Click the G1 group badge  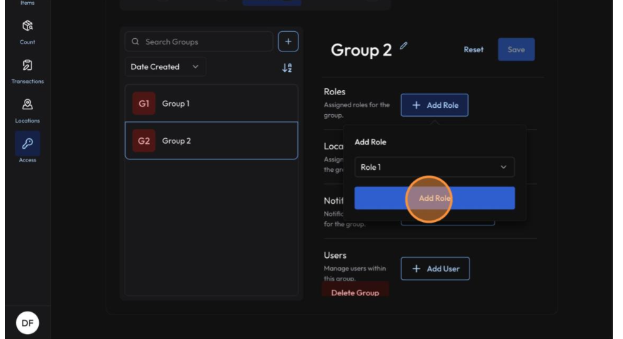click(144, 104)
